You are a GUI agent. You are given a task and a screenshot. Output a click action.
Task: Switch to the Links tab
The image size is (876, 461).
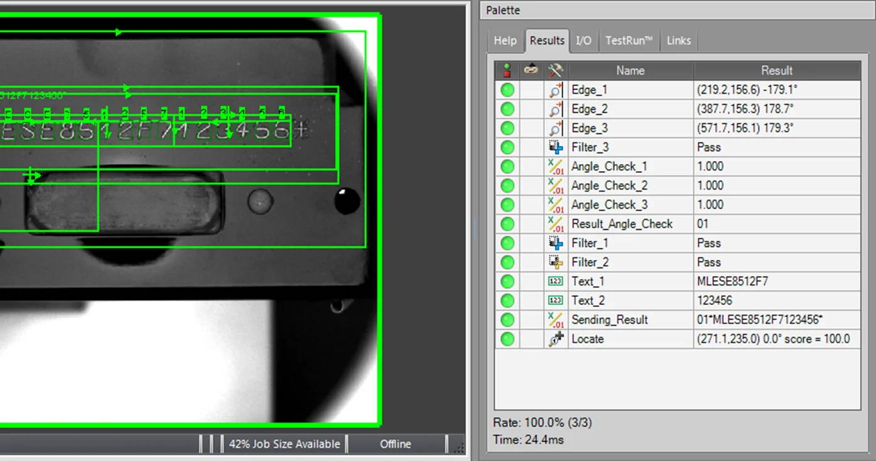pyautogui.click(x=678, y=40)
